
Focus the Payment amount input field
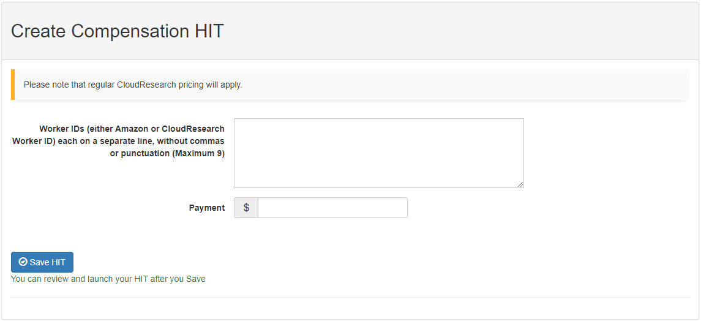[332, 208]
